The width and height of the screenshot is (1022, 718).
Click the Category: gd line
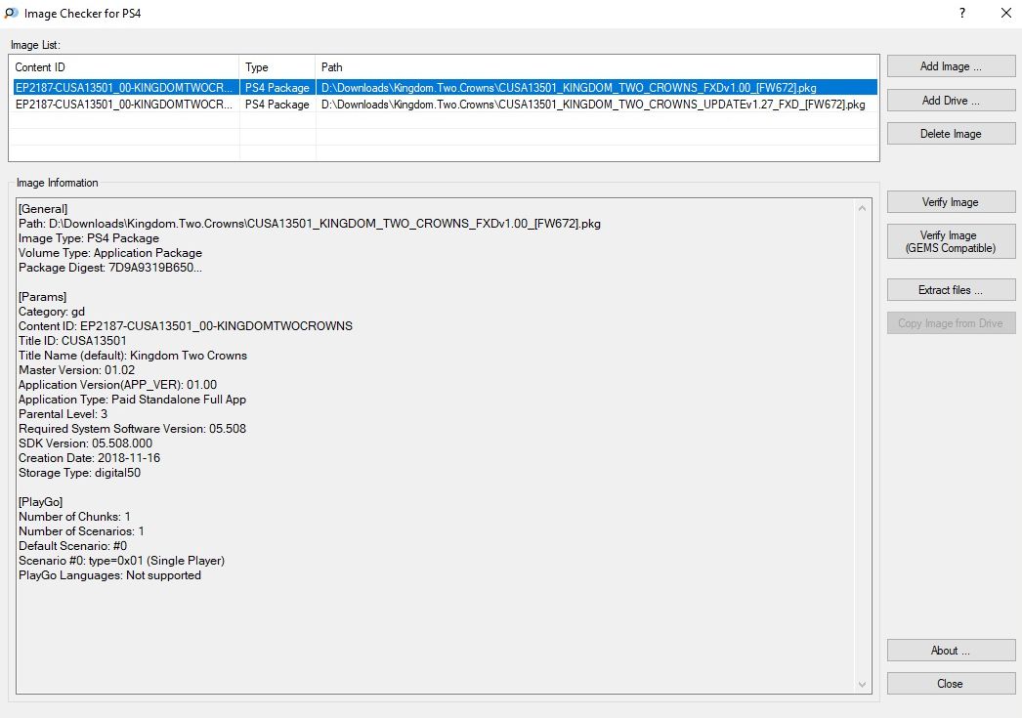52,312
